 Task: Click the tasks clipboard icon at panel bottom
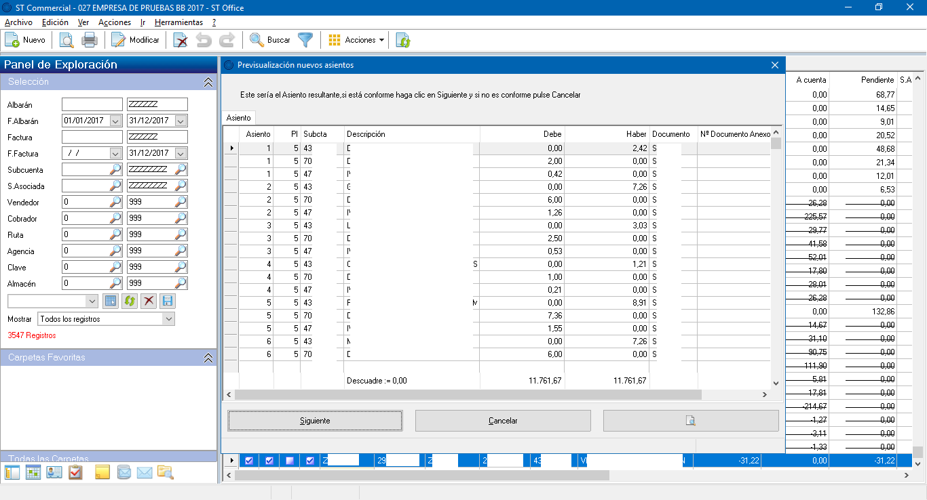click(x=75, y=473)
